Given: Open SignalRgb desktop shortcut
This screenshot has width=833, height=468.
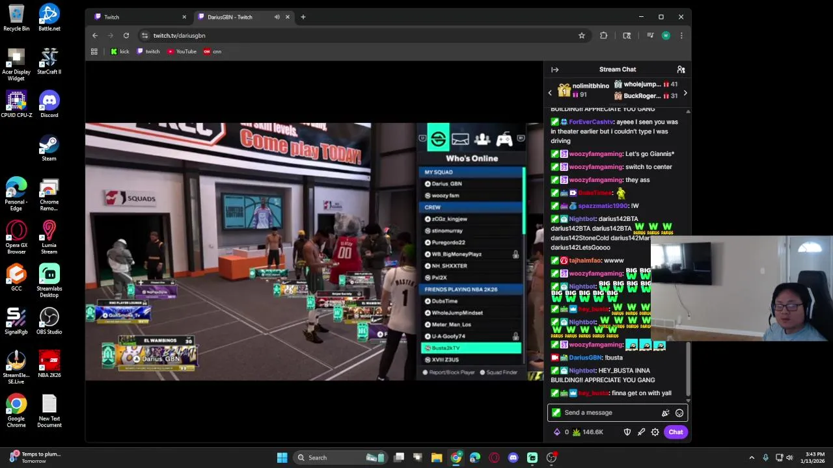Looking at the screenshot, I should 16,321.
